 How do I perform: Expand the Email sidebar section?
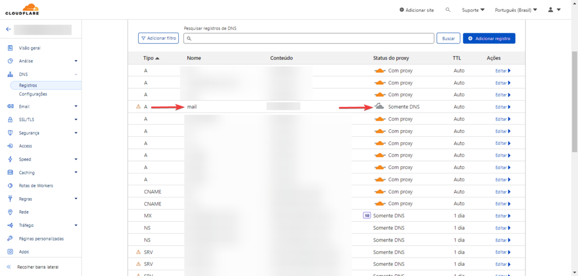point(76,106)
